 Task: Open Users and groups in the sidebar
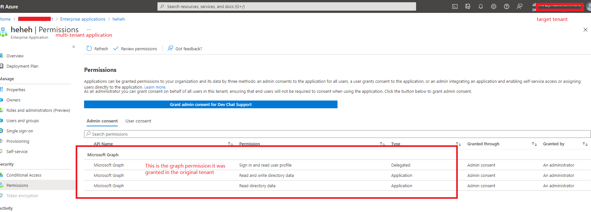point(23,120)
